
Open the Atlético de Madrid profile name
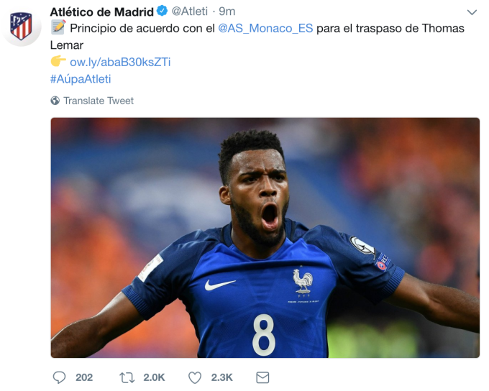coord(101,11)
